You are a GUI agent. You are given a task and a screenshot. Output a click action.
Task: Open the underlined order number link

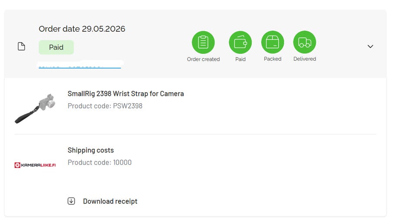[80, 65]
